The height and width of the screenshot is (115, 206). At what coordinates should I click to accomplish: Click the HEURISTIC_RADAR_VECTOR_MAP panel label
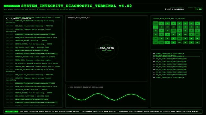tap(78, 18)
